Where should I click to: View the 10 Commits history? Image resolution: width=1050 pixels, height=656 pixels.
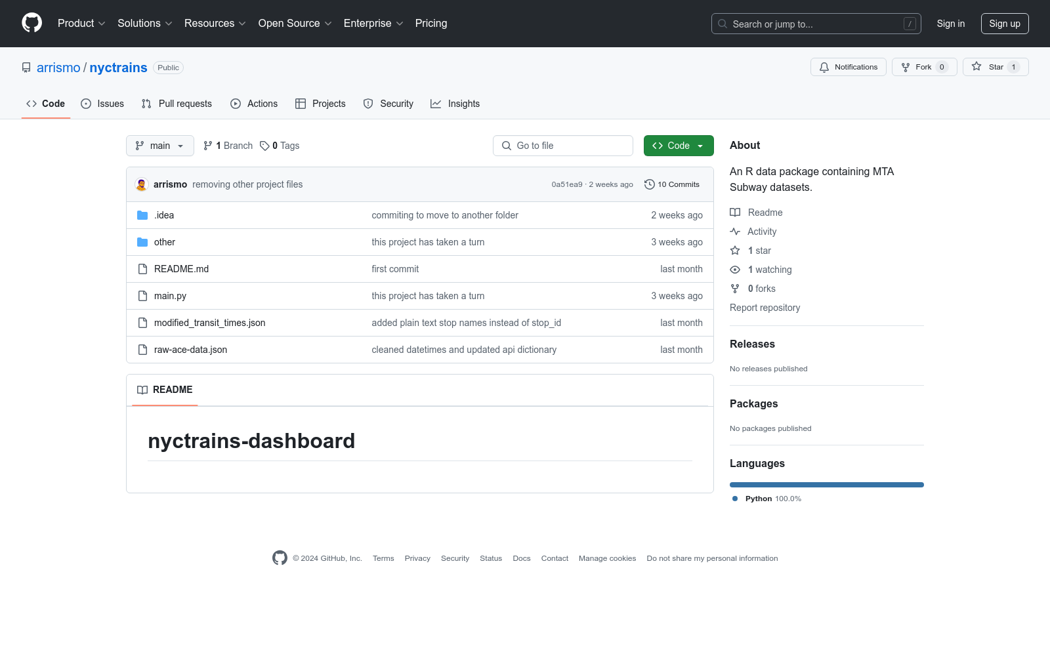672,184
